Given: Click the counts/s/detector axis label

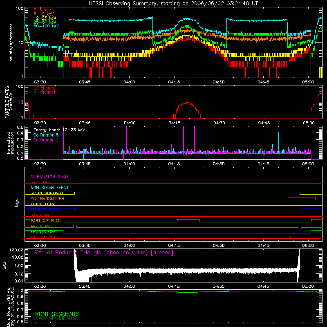Looking at the screenshot, I should click(11, 43).
